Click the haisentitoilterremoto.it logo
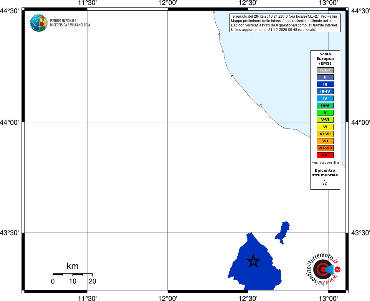Screen dimensions: 370x301 [x=323, y=269]
